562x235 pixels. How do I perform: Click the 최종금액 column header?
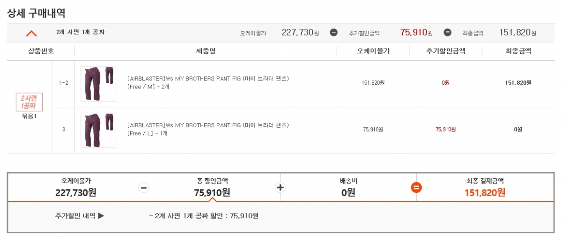(x=518, y=51)
